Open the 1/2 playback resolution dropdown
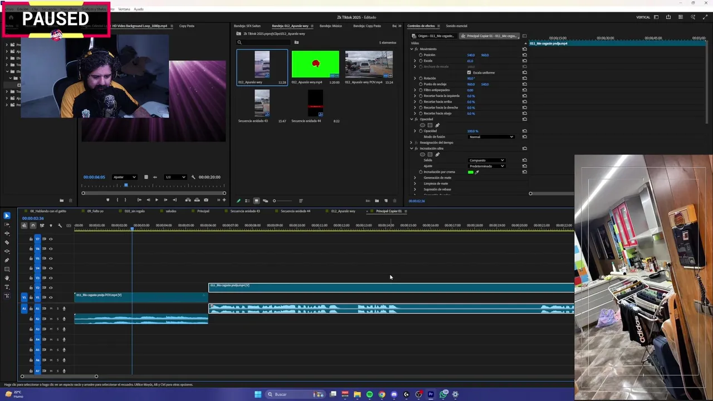 [x=175, y=177]
